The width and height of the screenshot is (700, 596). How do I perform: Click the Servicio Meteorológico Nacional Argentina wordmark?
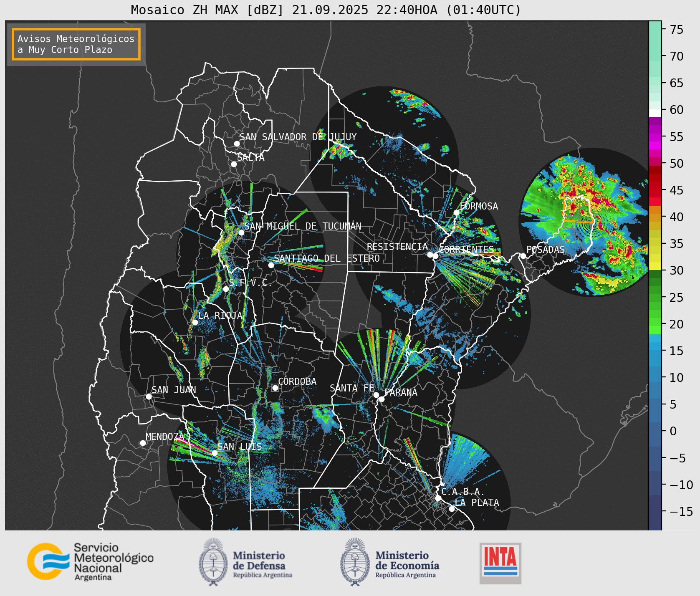(114, 562)
